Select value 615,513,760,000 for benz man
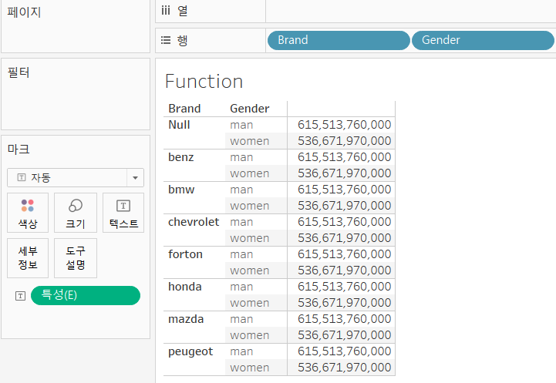556x383 pixels. (x=344, y=157)
